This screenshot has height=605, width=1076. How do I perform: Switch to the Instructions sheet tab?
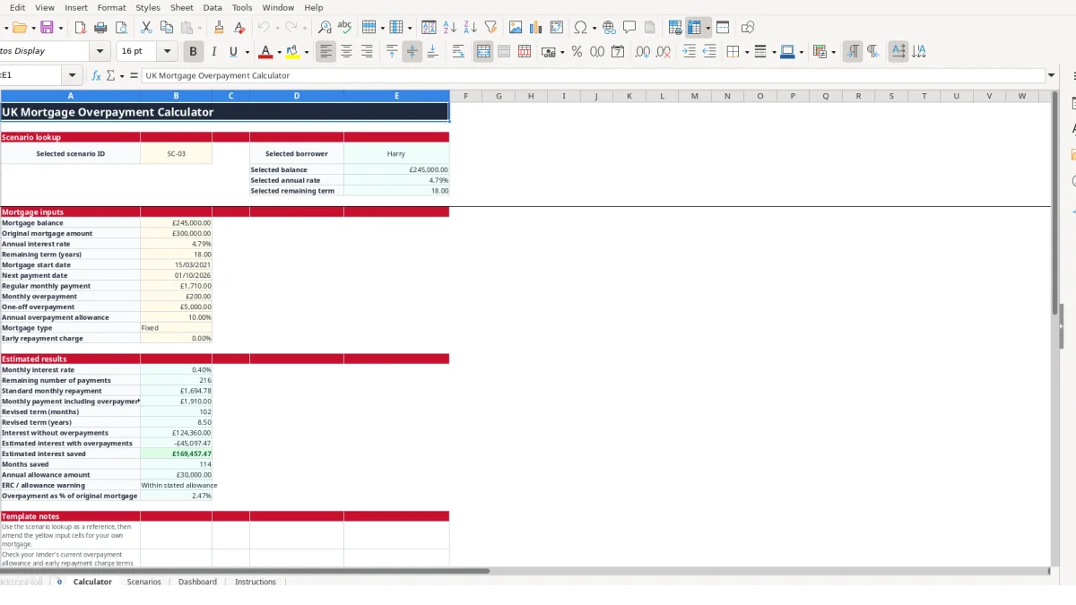pos(256,582)
